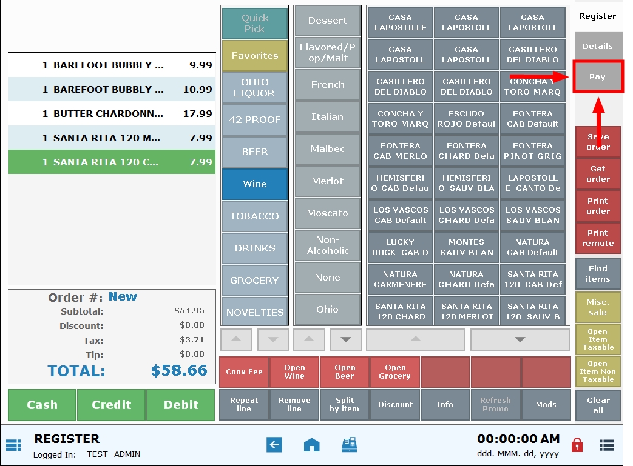633x466 pixels.
Task: Choose the Dessert wine category
Action: point(328,21)
